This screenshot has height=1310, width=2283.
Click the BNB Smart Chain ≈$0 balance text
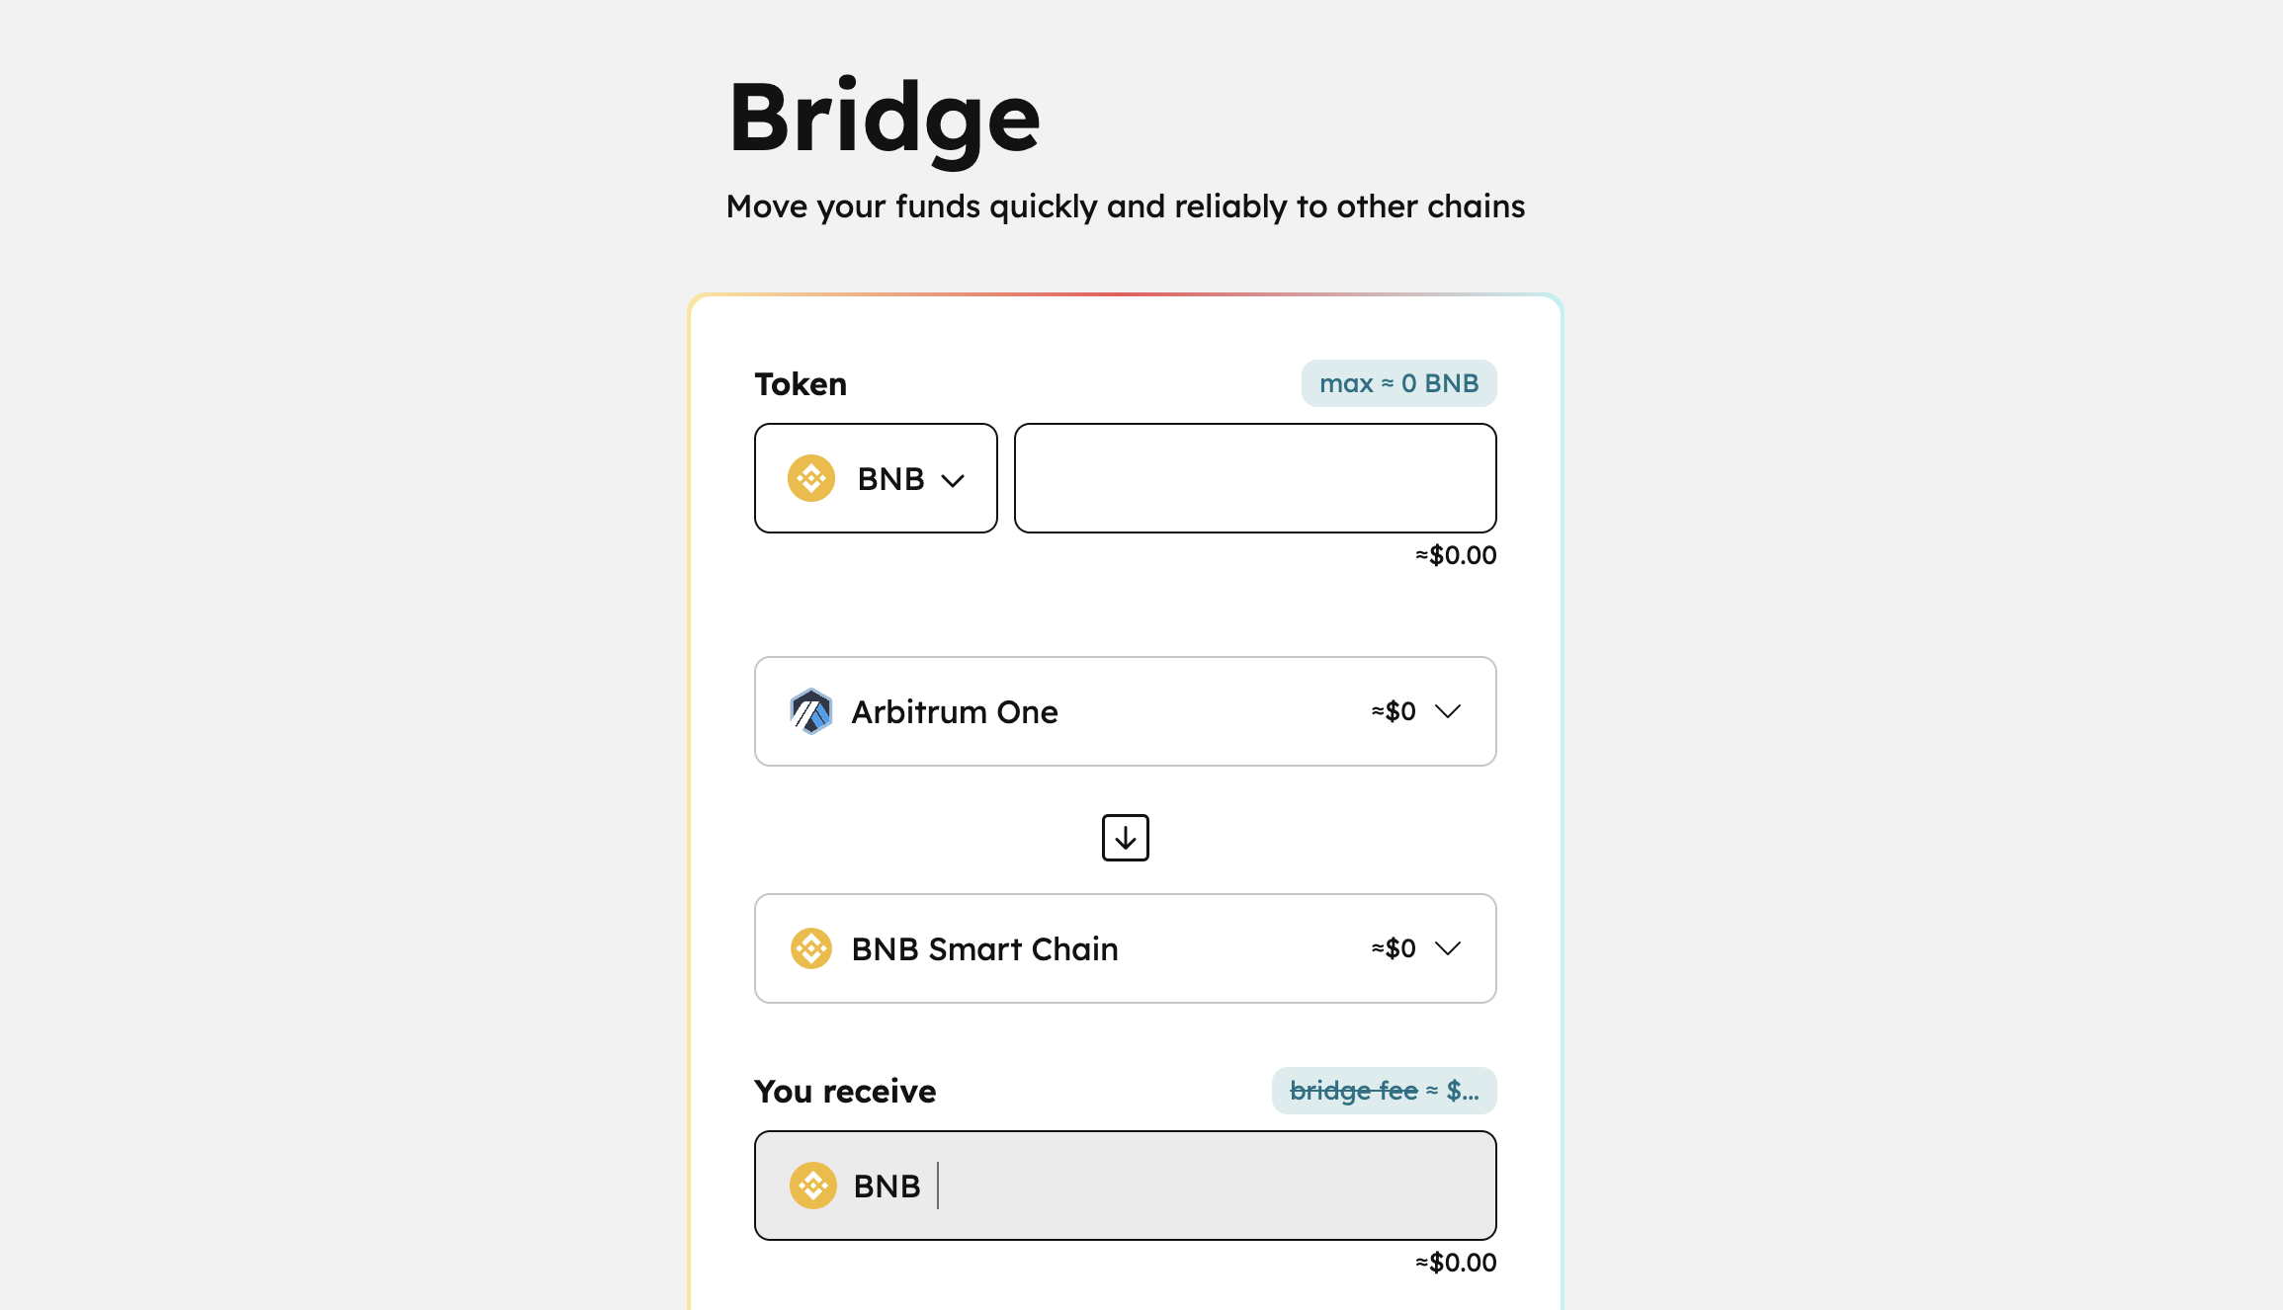[x=1394, y=948]
